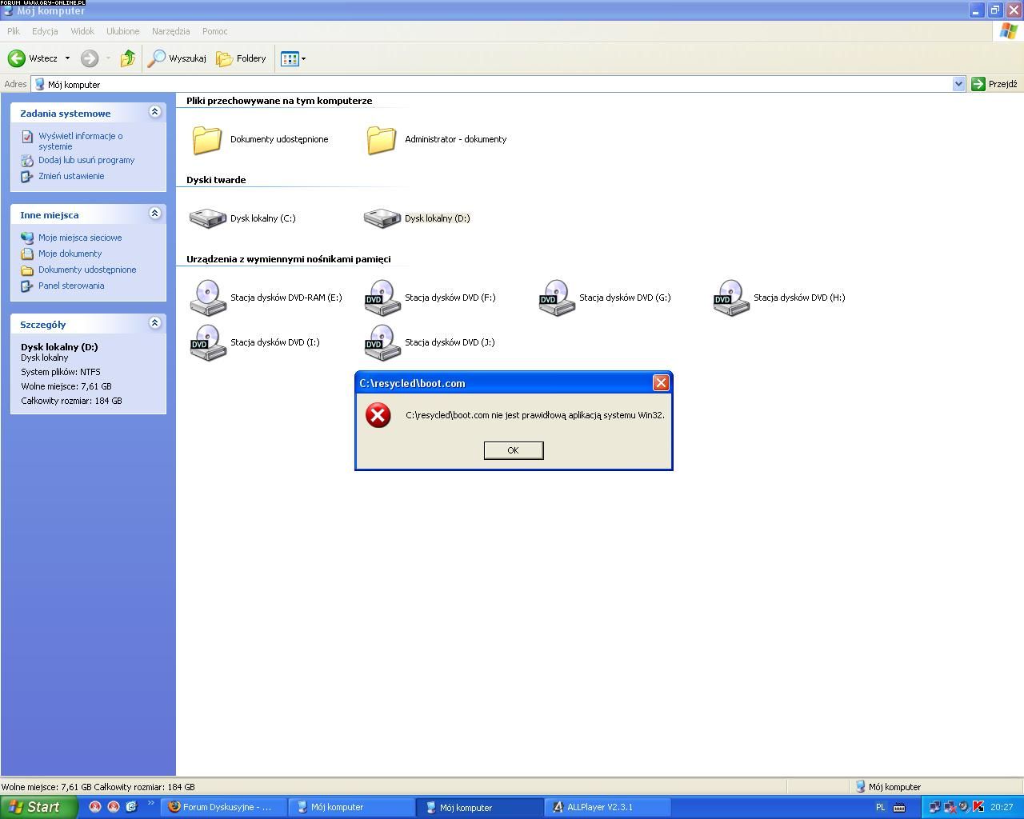Click the Przejdź go button
Viewport: 1024px width, 819px height.
pyautogui.click(x=994, y=84)
